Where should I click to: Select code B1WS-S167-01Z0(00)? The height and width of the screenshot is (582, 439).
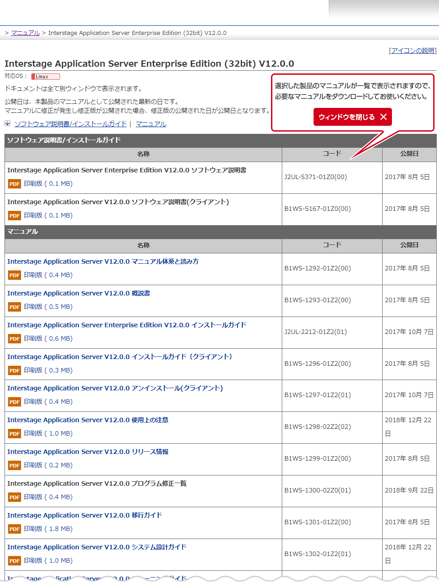pyautogui.click(x=318, y=209)
